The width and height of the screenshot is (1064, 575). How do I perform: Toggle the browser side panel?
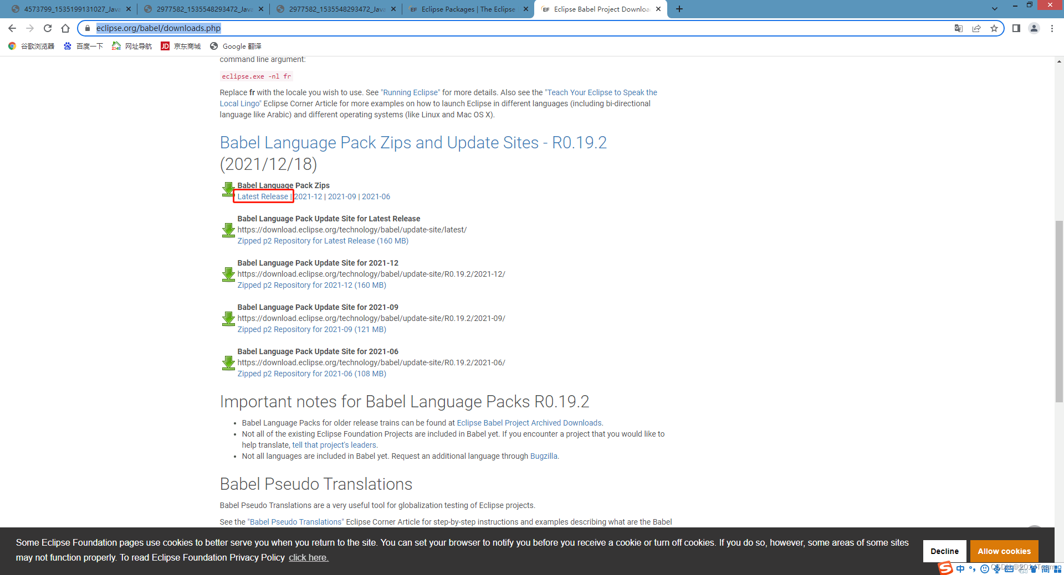[x=1016, y=28]
